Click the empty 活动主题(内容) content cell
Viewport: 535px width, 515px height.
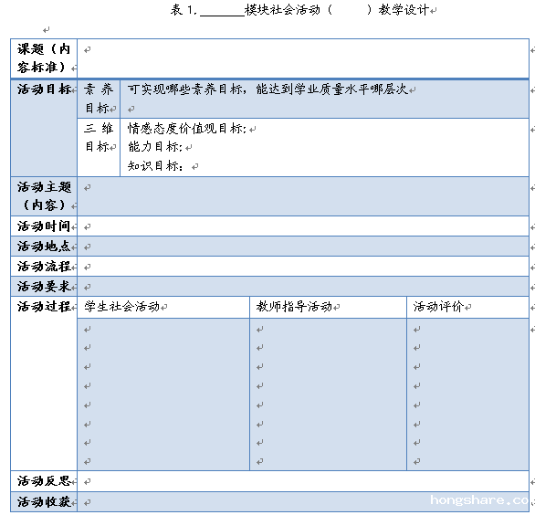point(303,196)
